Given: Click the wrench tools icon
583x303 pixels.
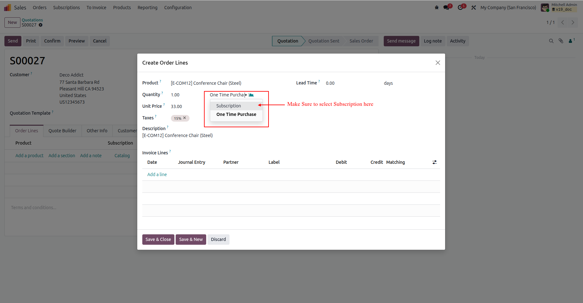Looking at the screenshot, I should coord(473,8).
